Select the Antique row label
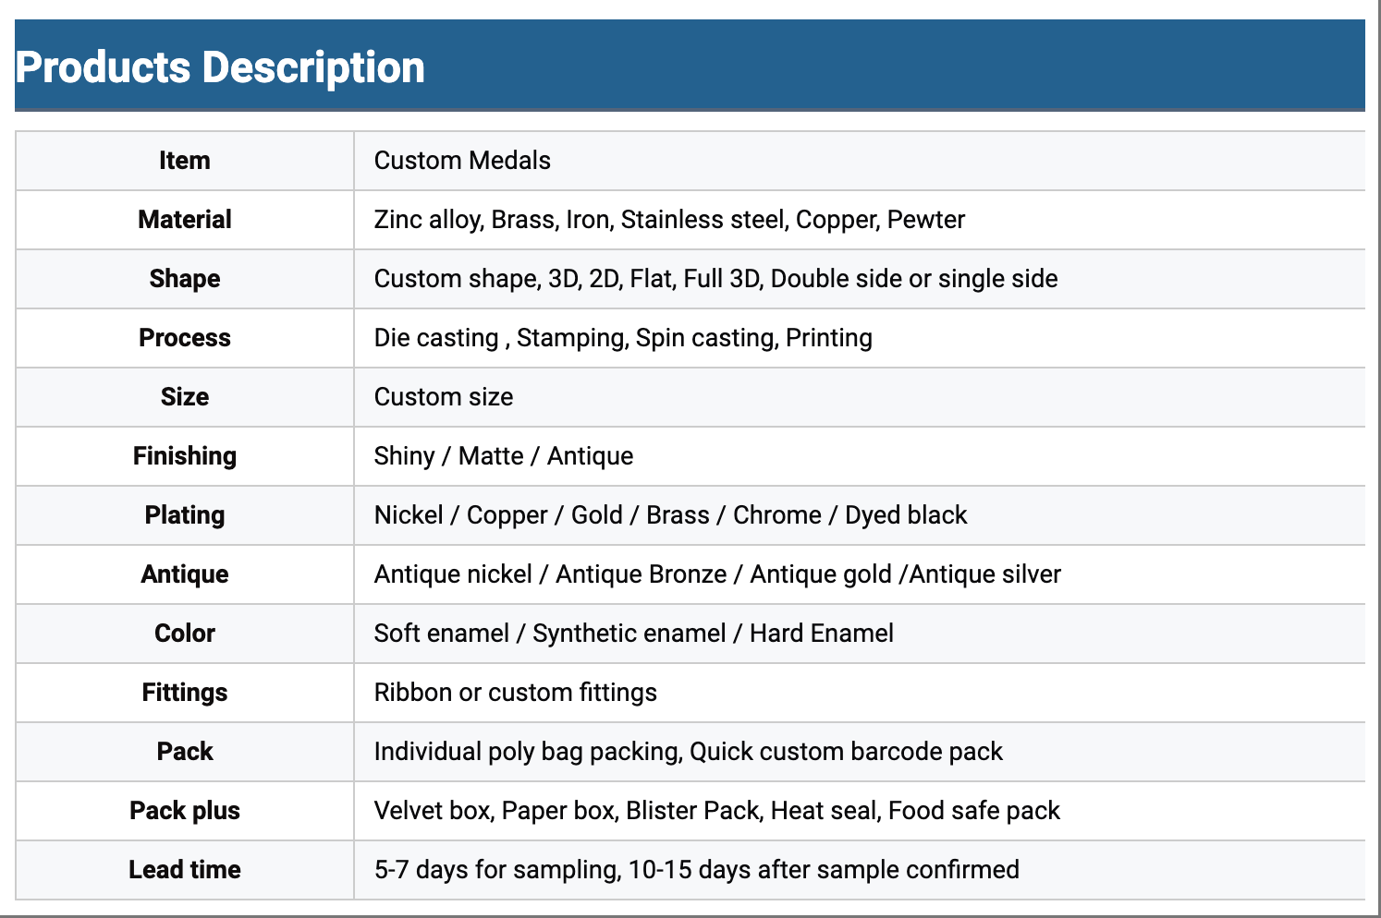This screenshot has height=918, width=1381. tap(185, 574)
